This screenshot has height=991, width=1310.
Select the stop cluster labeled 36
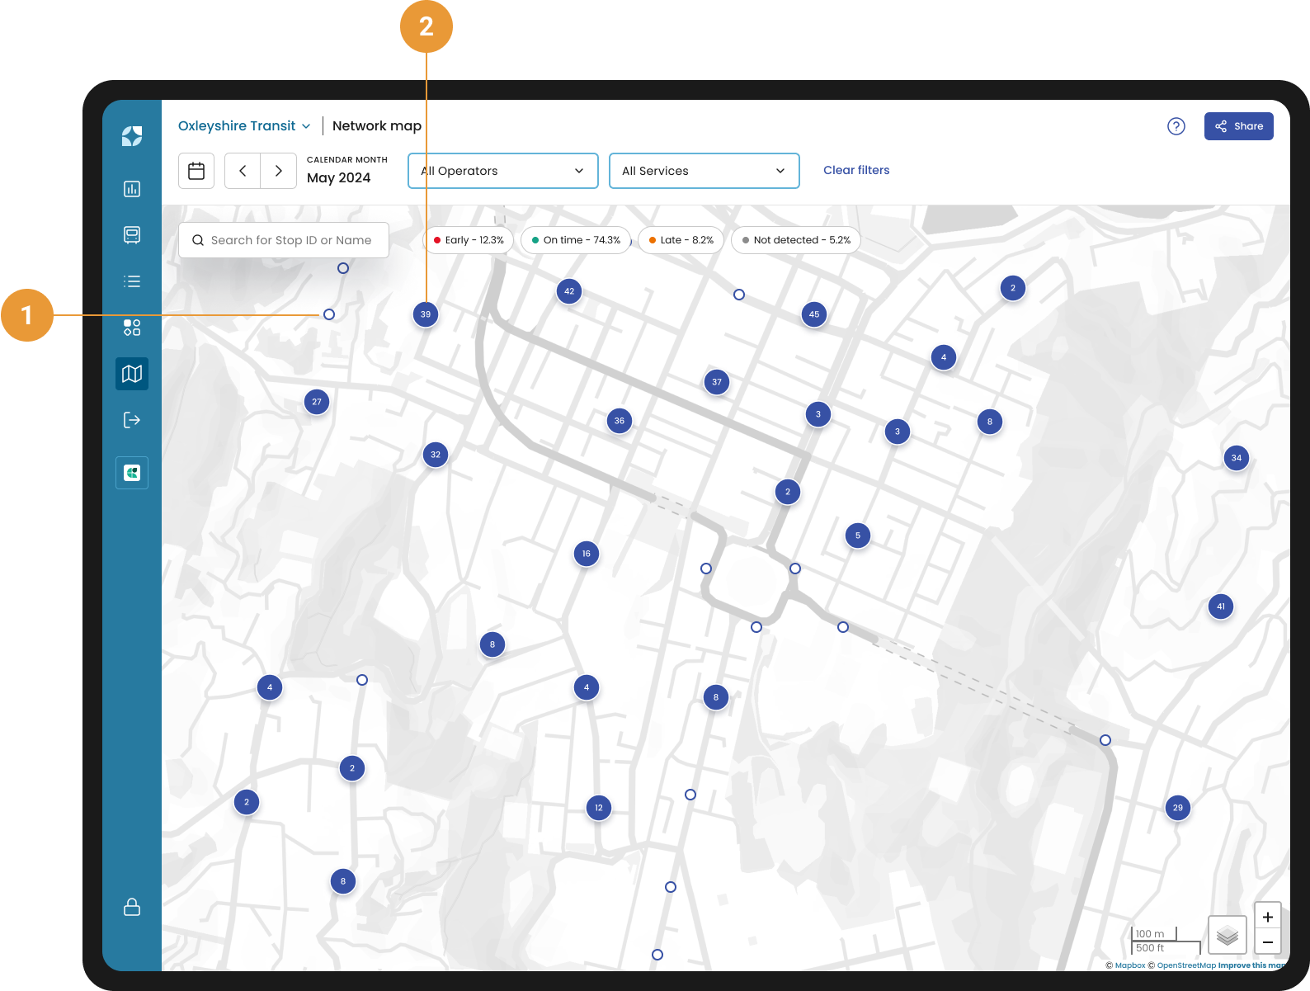(x=620, y=421)
